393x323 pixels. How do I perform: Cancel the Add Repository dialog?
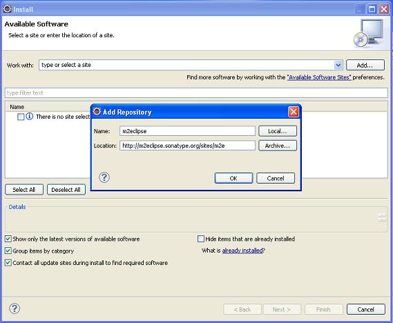point(276,178)
